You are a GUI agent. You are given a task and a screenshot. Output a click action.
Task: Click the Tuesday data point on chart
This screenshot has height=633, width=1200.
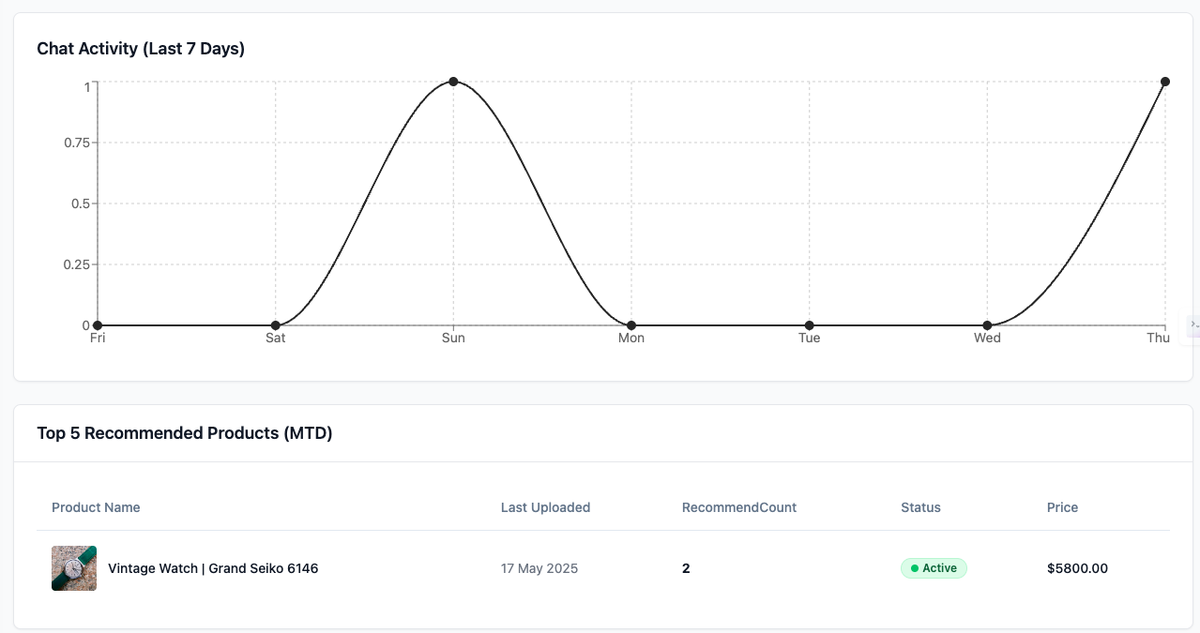(809, 325)
